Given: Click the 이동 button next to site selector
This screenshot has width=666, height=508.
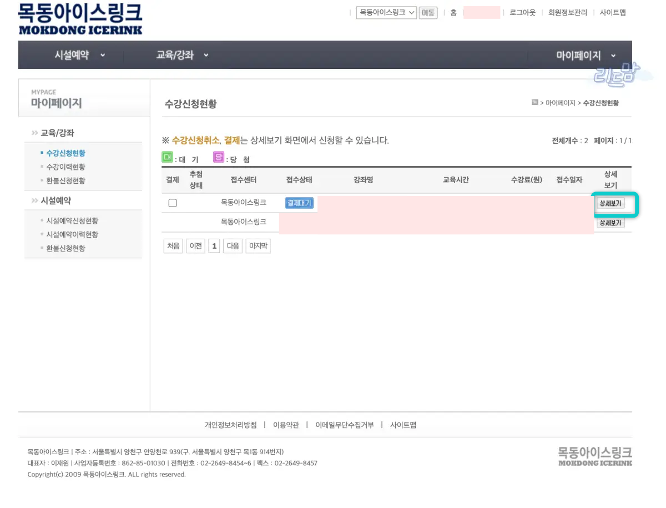Looking at the screenshot, I should click(x=428, y=13).
